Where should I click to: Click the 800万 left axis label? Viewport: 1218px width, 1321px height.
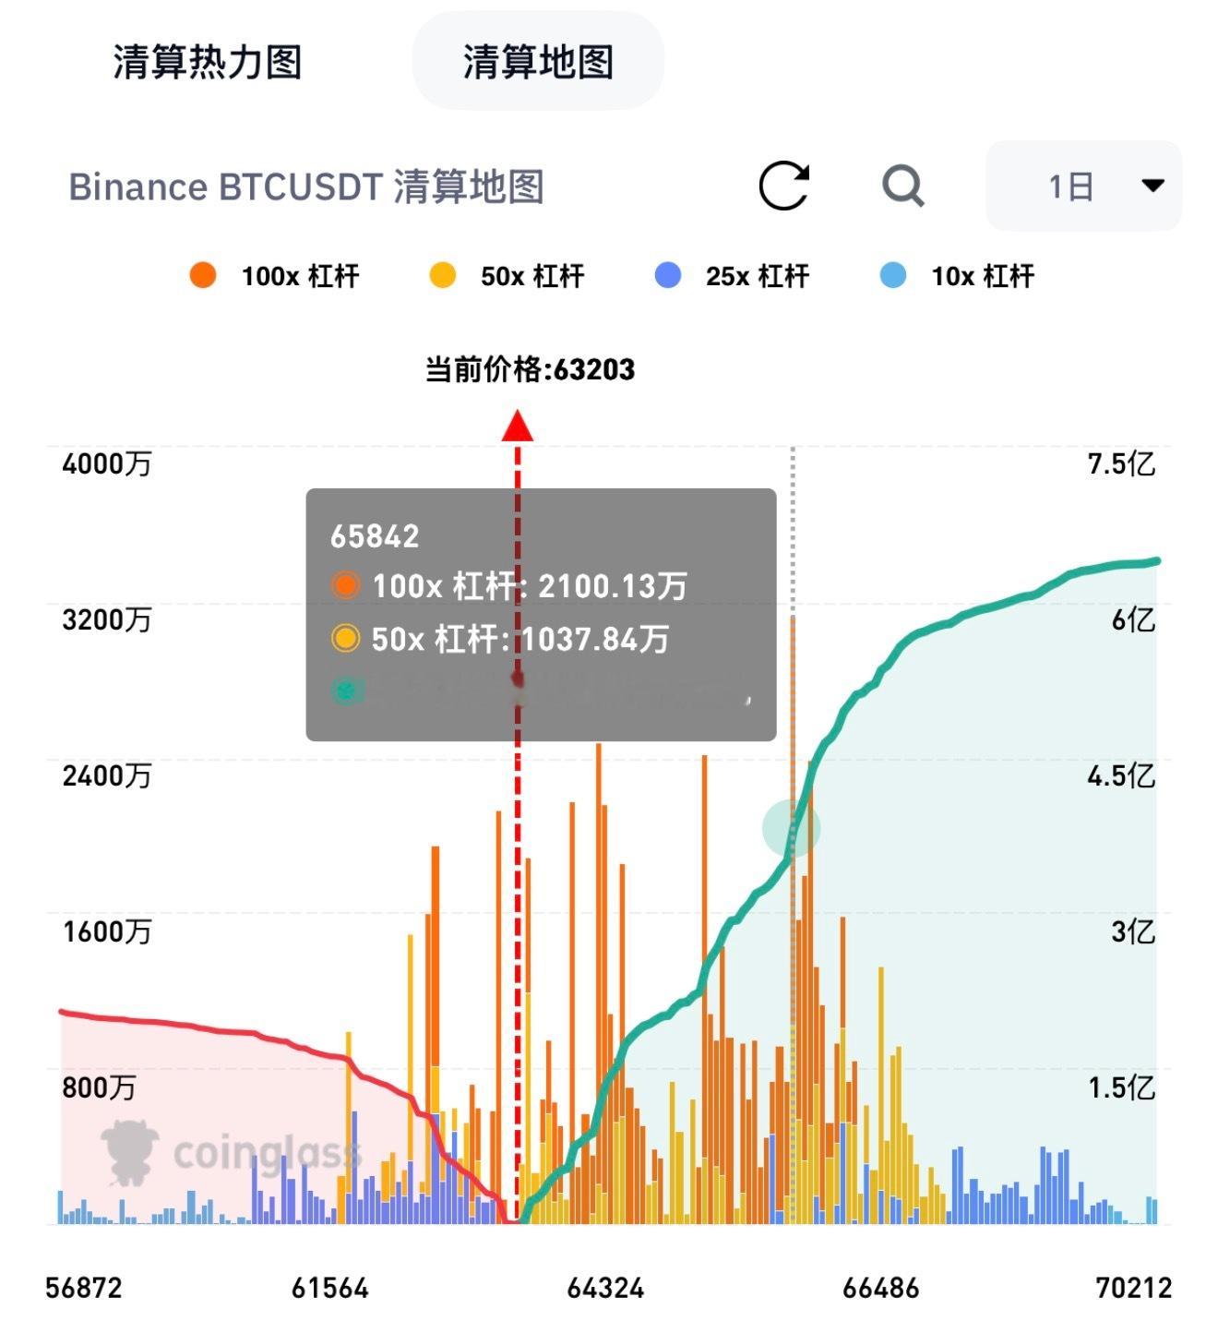tap(99, 1087)
